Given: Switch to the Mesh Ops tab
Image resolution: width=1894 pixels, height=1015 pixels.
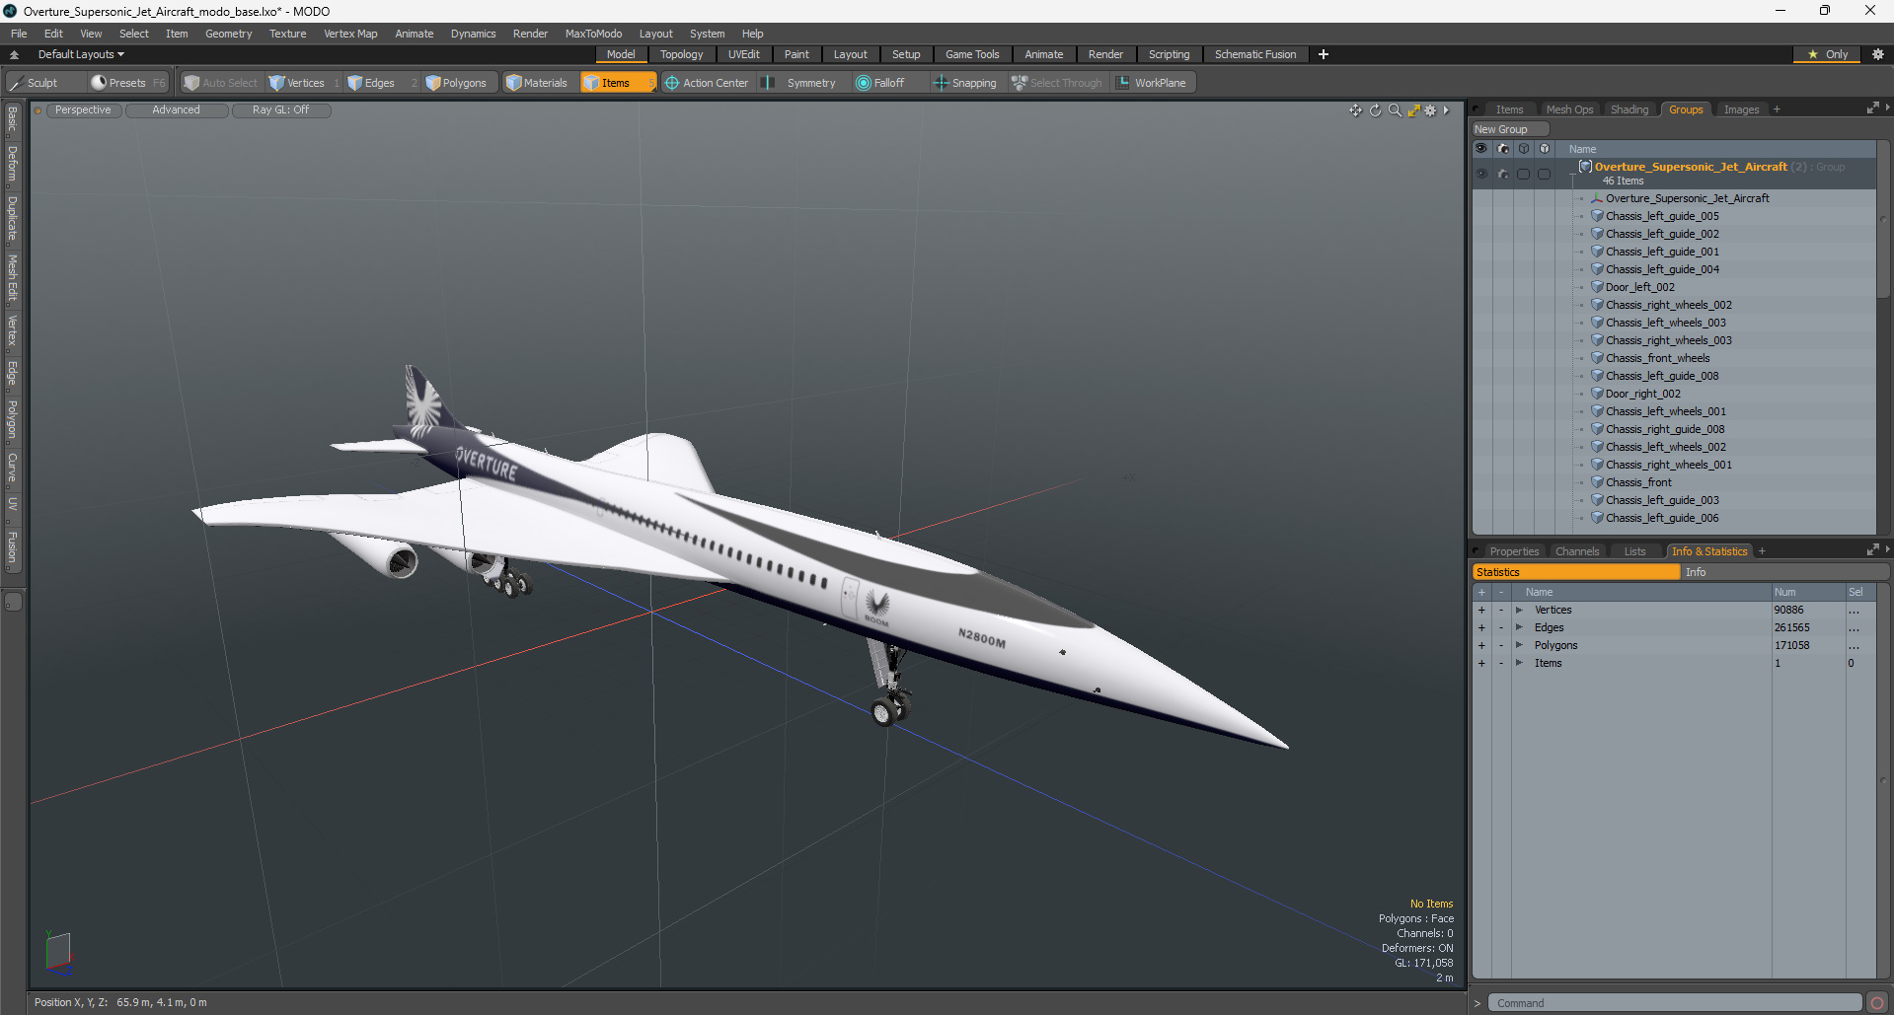Looking at the screenshot, I should coord(1569,109).
